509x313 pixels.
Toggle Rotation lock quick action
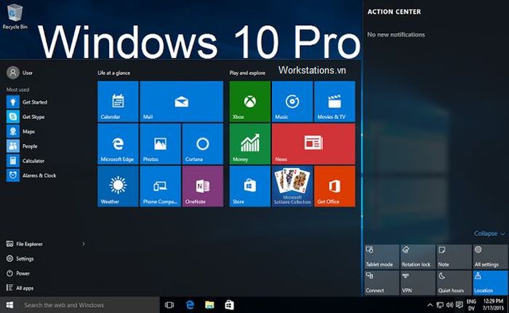coord(418,257)
